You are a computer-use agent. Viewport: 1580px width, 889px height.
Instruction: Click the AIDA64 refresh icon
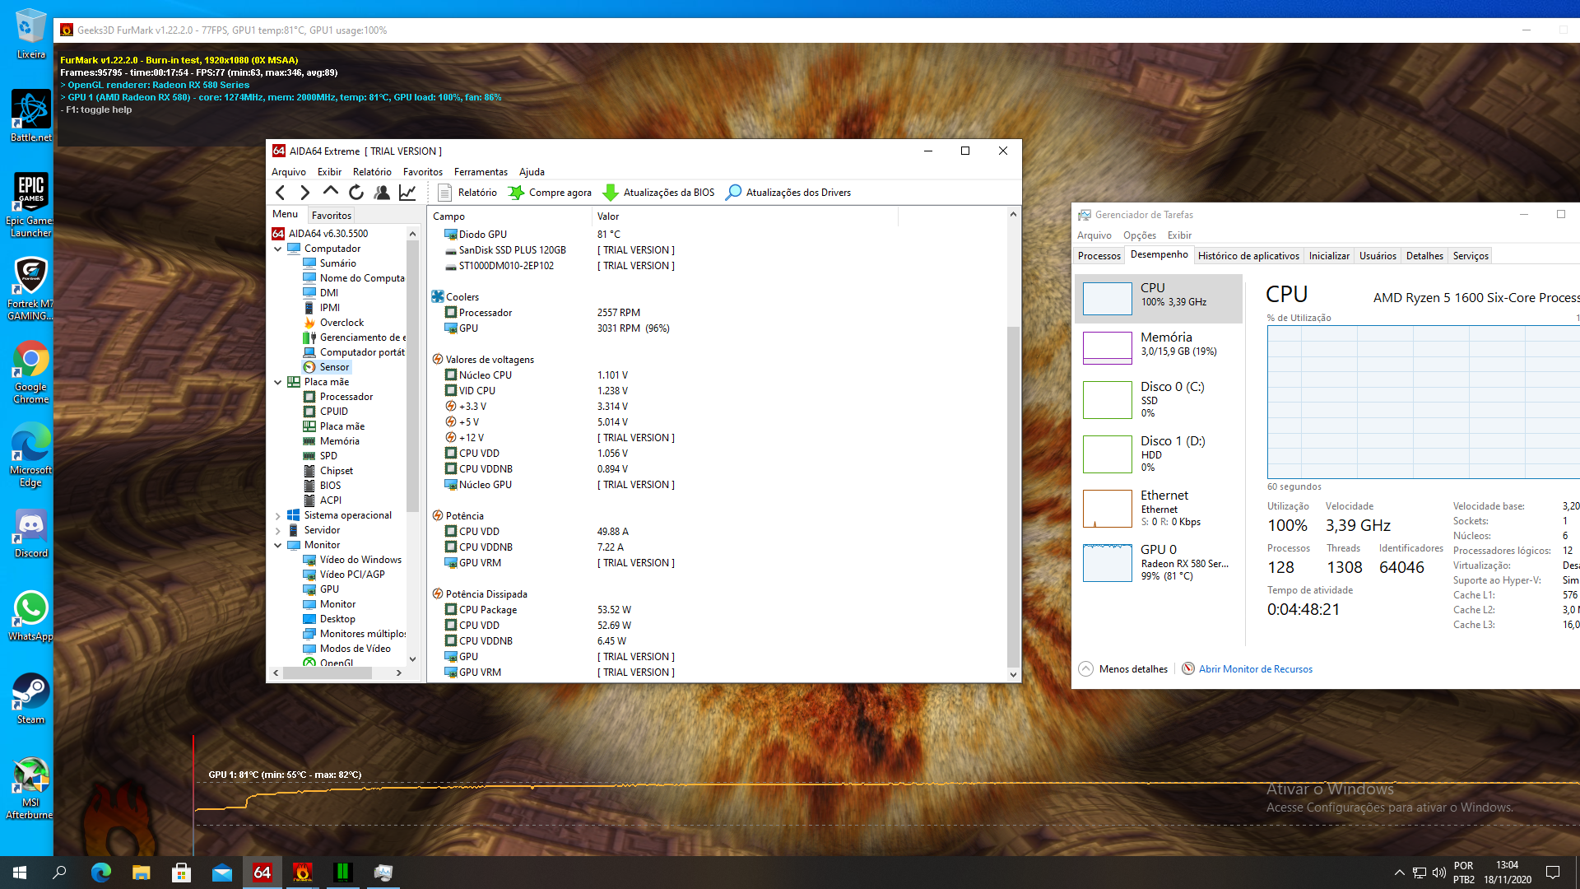click(356, 193)
